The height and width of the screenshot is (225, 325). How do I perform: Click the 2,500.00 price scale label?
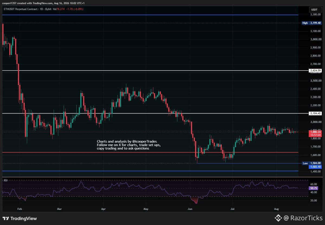click(316, 80)
